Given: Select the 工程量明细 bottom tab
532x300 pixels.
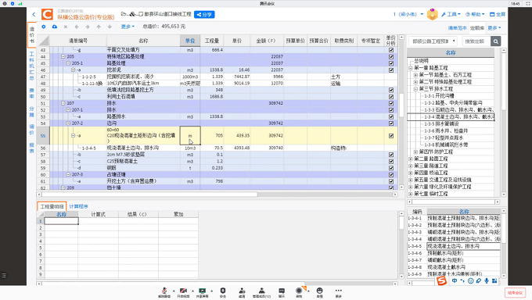Looking at the screenshot, I should point(52,206).
